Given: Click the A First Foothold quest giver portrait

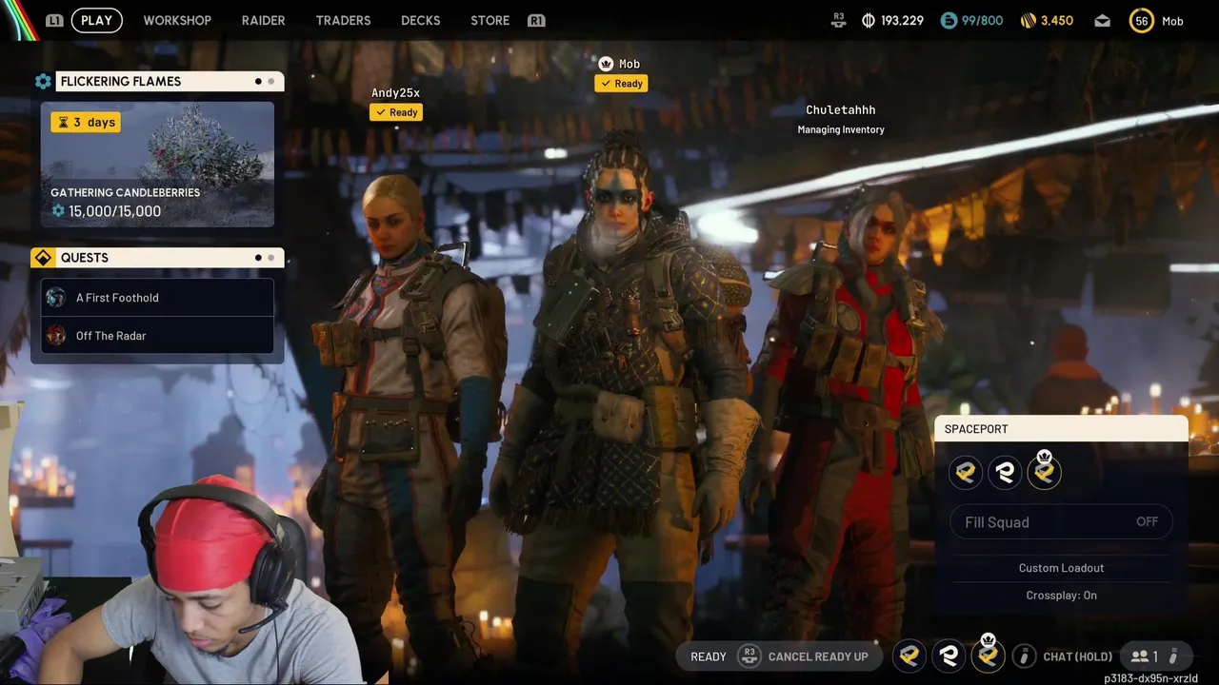Looking at the screenshot, I should 56,298.
